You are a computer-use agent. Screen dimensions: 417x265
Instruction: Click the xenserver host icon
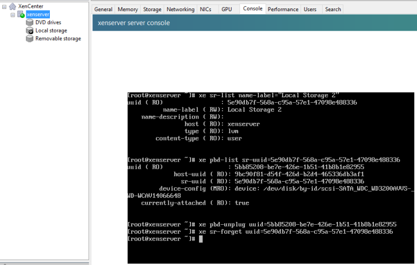click(x=21, y=15)
